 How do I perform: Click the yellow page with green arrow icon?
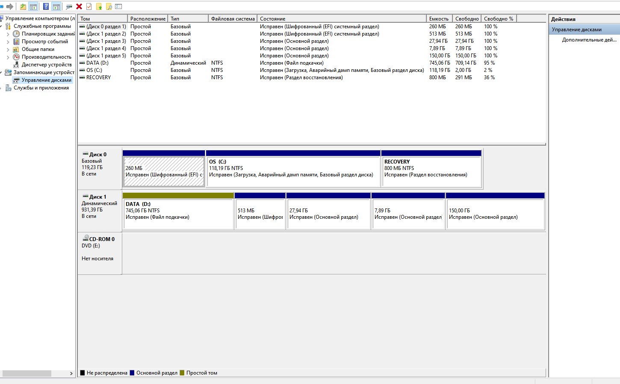tap(99, 6)
